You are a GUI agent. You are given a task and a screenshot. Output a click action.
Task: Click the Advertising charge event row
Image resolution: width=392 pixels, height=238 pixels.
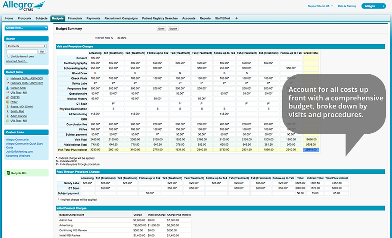pyautogui.click(x=124, y=225)
